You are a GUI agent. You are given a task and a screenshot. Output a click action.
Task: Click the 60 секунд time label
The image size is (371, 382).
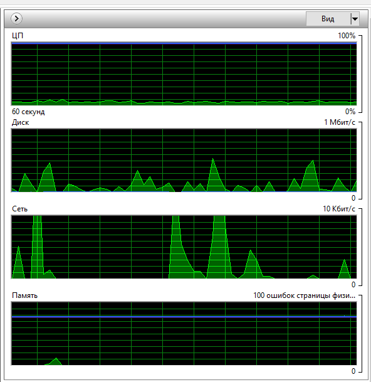coord(28,112)
